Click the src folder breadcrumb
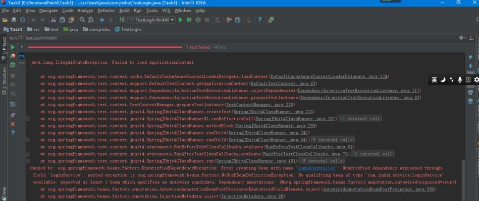The width and height of the screenshot is (479, 201). tap(33, 30)
